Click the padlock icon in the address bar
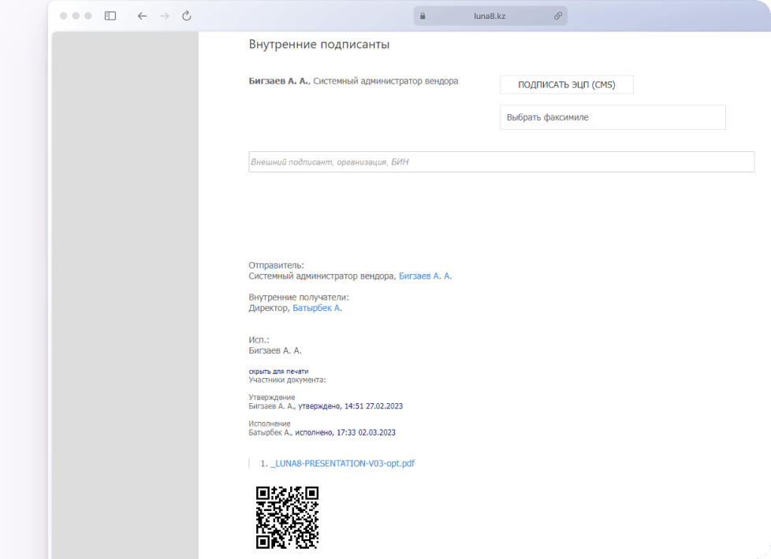 423,16
